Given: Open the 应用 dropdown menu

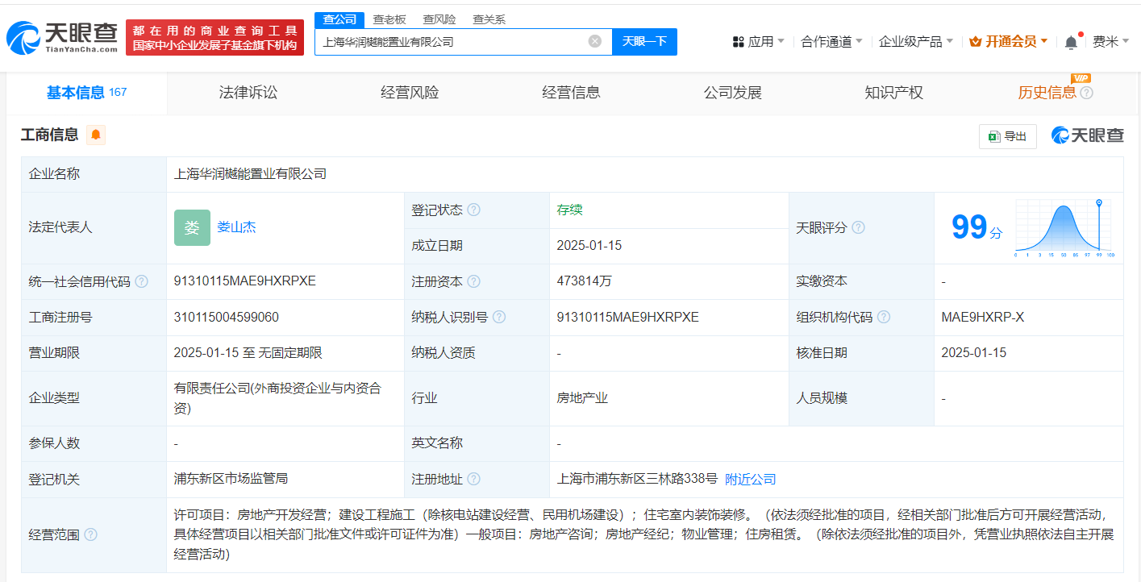Looking at the screenshot, I should [759, 42].
